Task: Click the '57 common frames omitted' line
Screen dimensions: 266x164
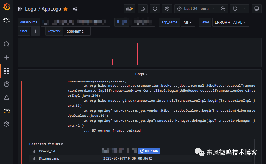Action: tap(112, 131)
